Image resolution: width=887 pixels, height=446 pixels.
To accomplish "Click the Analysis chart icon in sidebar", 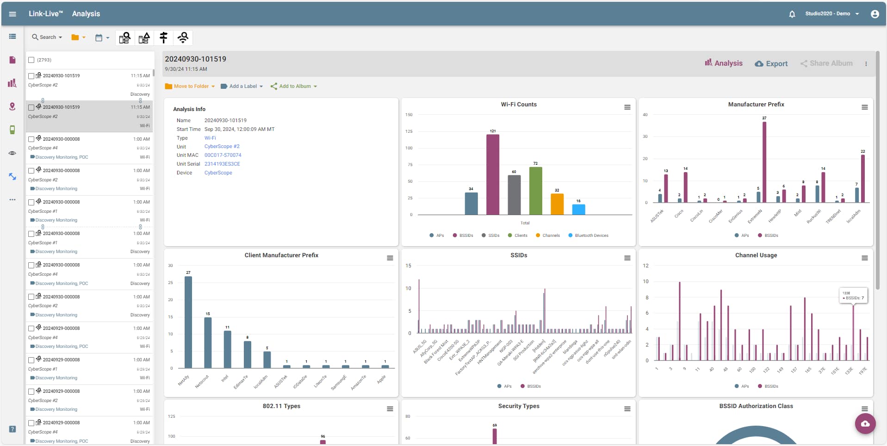I will [x=12, y=83].
